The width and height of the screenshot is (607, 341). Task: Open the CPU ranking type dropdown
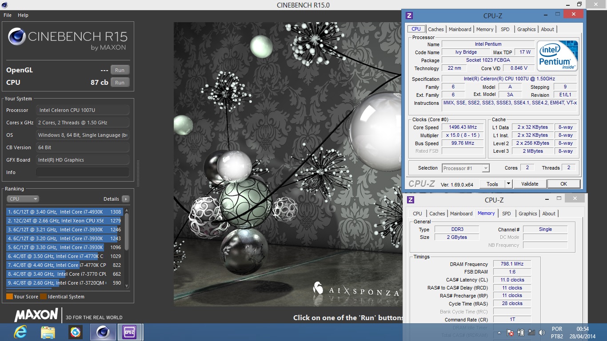[23, 199]
